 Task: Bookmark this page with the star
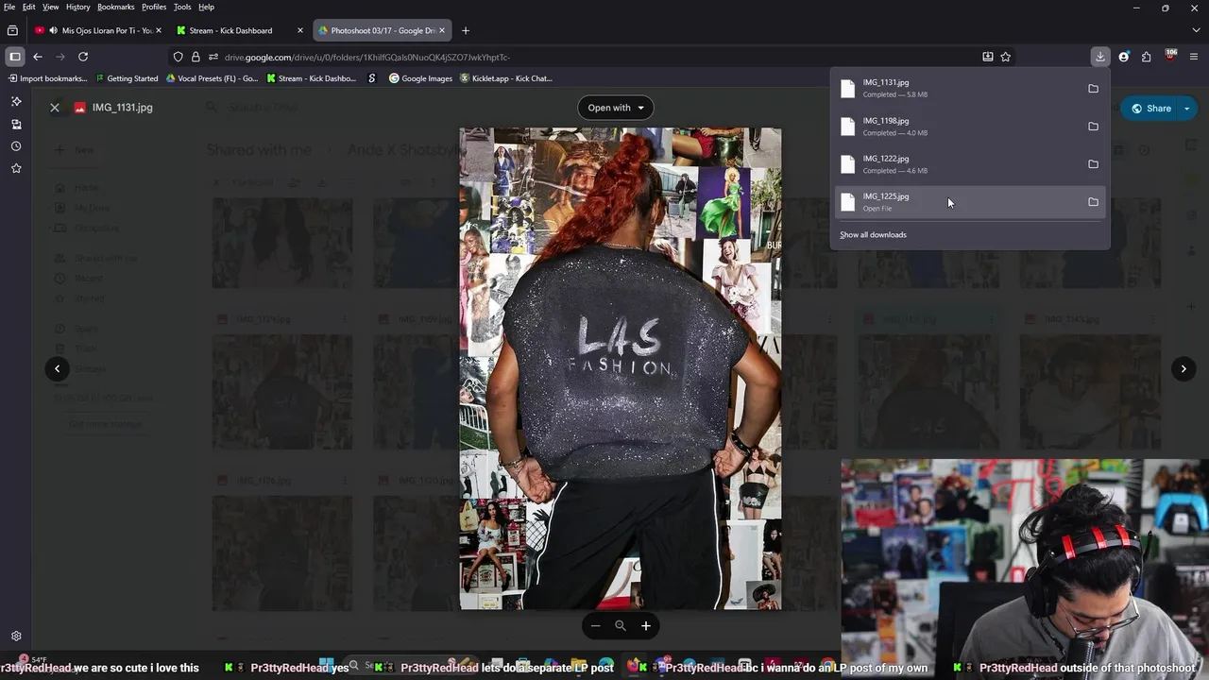[1006, 57]
